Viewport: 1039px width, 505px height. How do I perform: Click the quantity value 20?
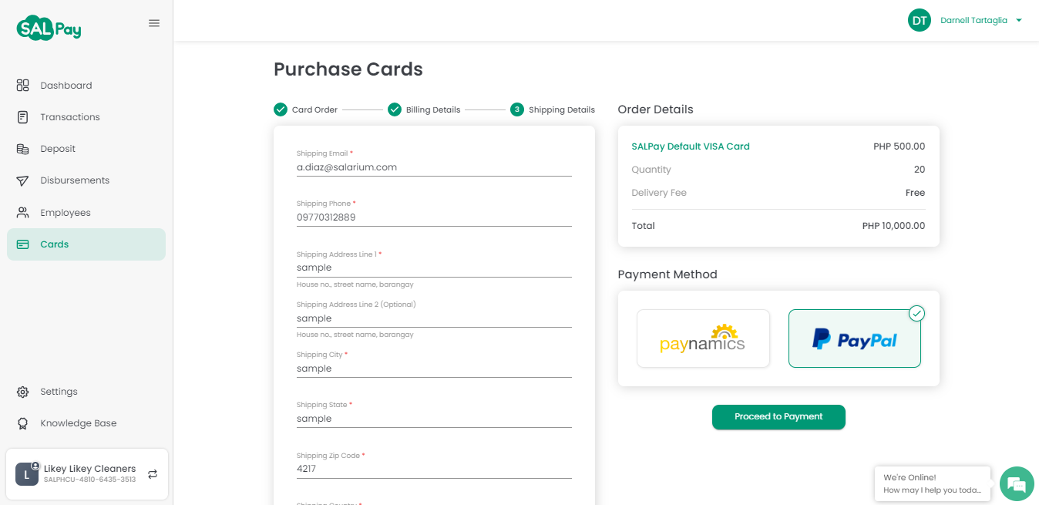920,170
